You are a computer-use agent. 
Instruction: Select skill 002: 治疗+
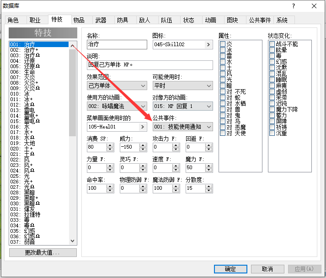tap(39, 50)
